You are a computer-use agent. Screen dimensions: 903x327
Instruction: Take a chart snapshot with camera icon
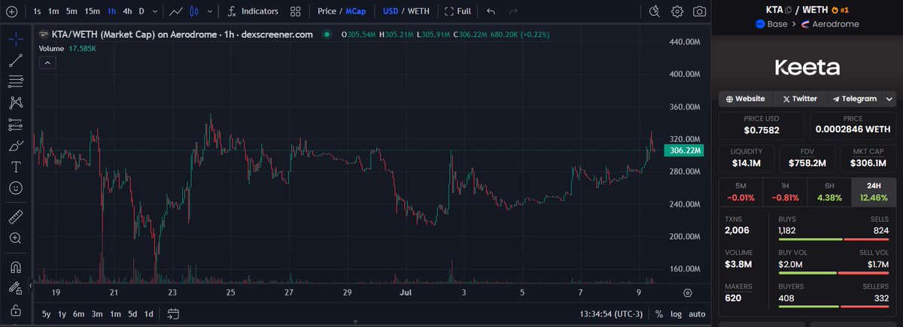click(699, 11)
